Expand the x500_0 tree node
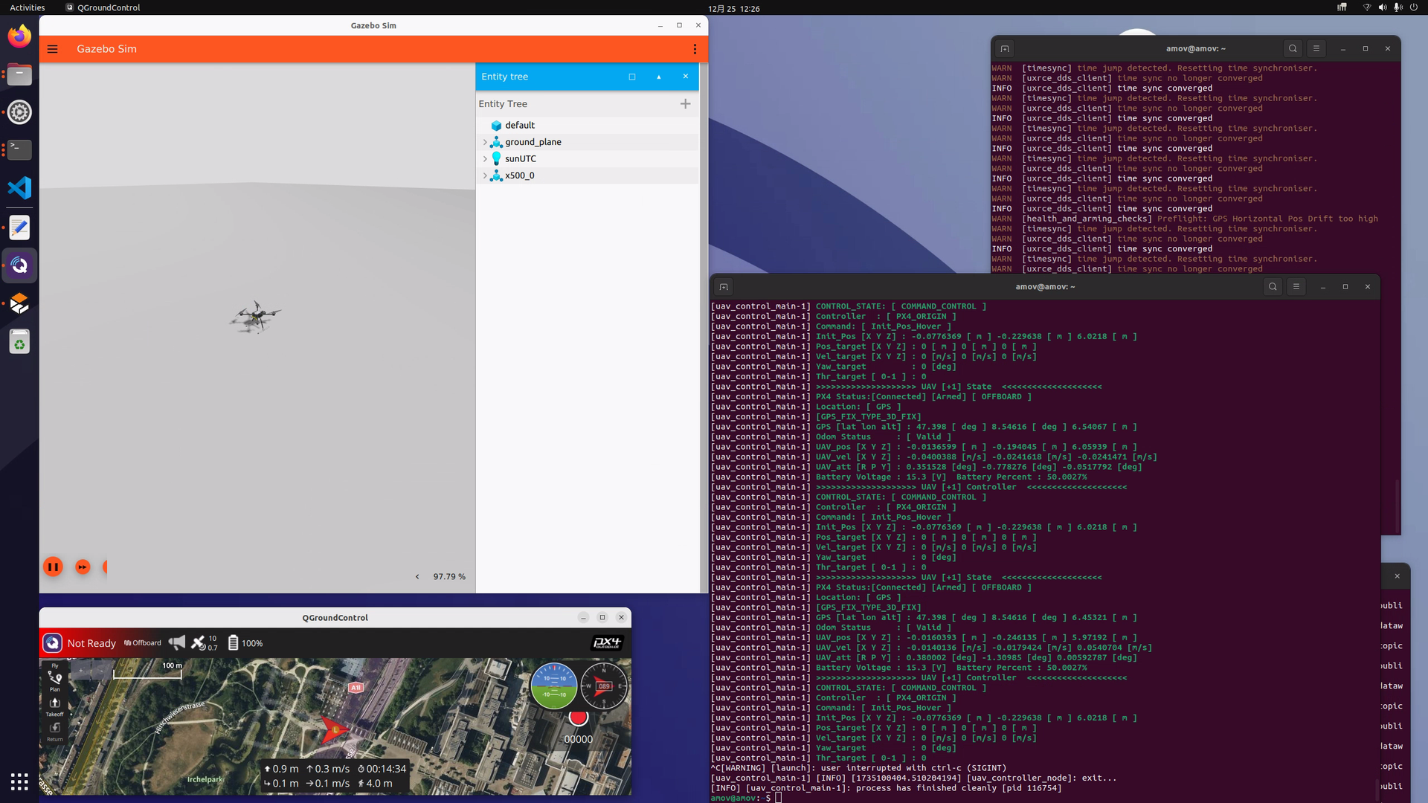The image size is (1428, 803). click(x=485, y=175)
